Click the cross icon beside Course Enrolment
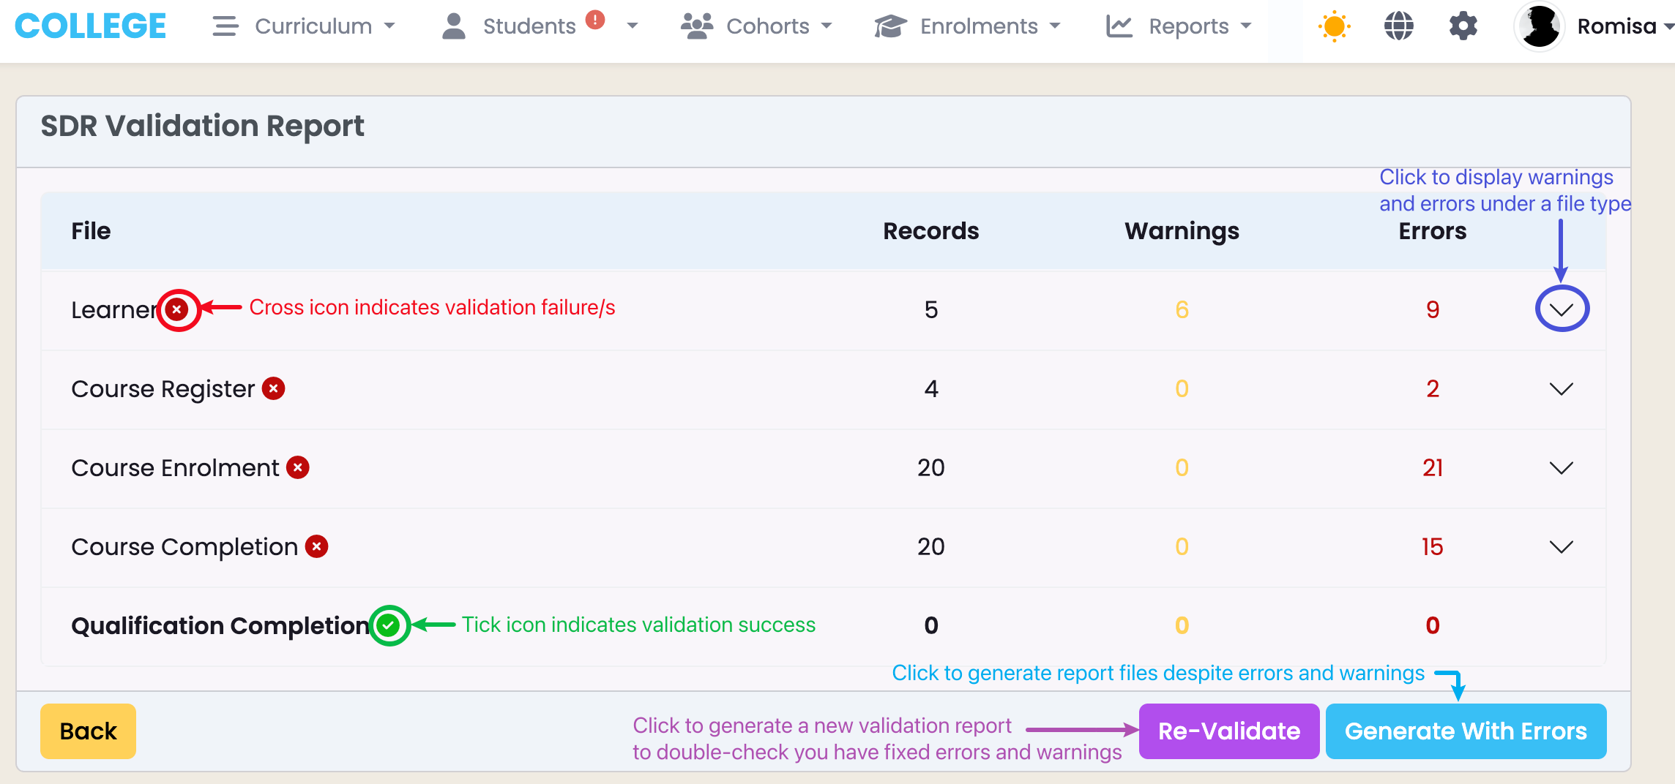The height and width of the screenshot is (784, 1675). coord(298,467)
